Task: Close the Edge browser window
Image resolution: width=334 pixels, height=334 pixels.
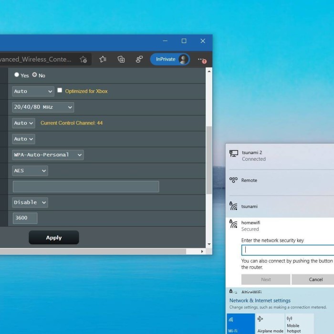Action: pyautogui.click(x=203, y=41)
